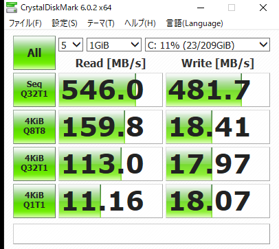The width and height of the screenshot is (279, 249).
Task: Click the 4KiB Q1T1 read result 11.16
Action: [111, 201]
